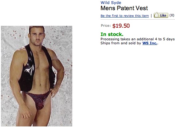Click 'Be the first to review this item'
The width and height of the screenshot is (175, 127).
(x=125, y=16)
